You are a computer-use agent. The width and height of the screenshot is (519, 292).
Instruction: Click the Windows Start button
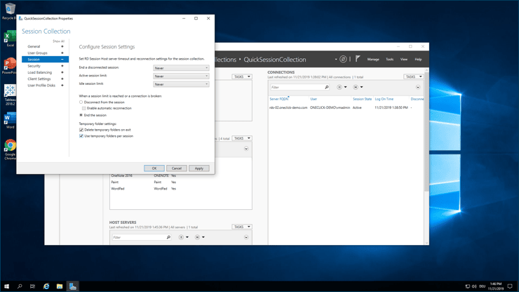(6, 286)
